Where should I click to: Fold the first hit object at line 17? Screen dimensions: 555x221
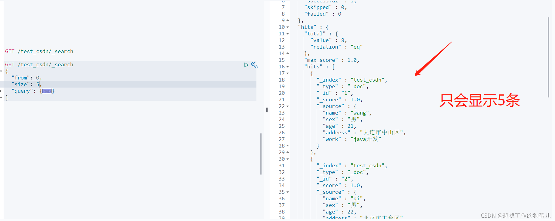click(287, 73)
